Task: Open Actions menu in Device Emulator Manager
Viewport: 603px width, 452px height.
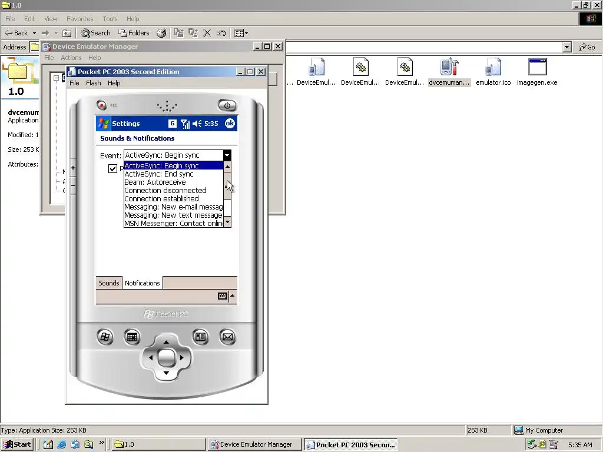Action: click(x=71, y=58)
